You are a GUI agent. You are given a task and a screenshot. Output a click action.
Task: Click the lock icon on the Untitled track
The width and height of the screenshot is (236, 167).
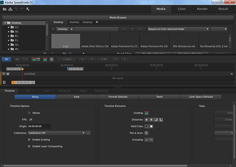[8, 74]
